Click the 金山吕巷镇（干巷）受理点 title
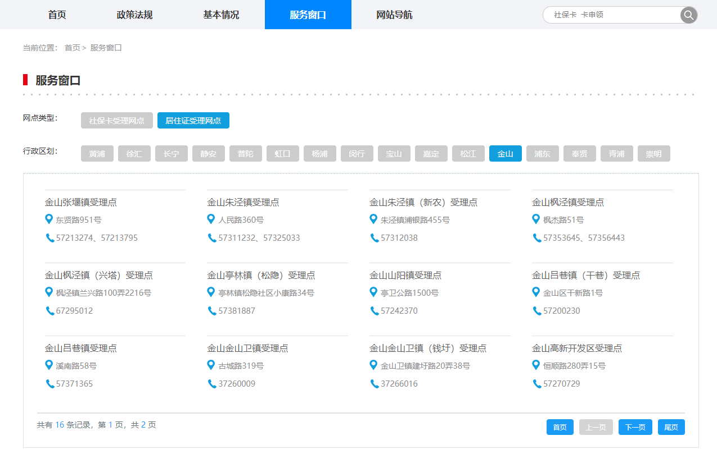The image size is (717, 454). tap(586, 276)
